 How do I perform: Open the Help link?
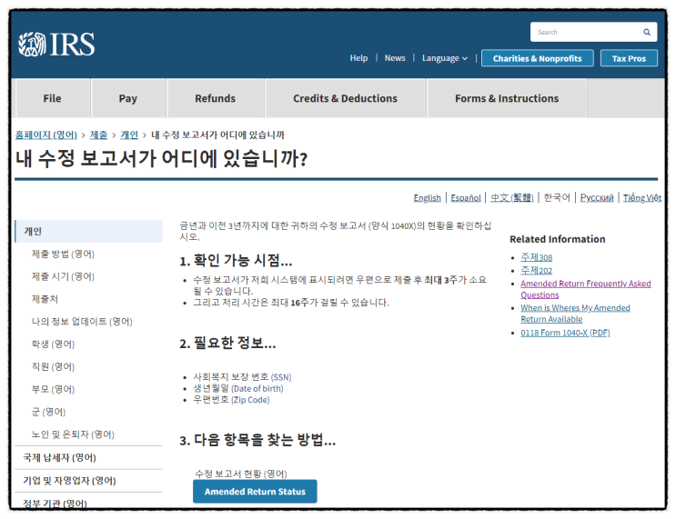click(x=358, y=58)
